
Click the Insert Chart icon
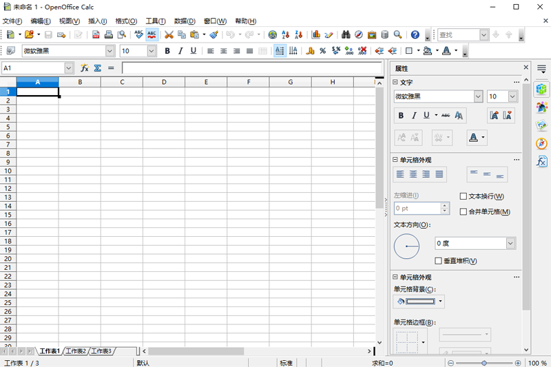316,34
